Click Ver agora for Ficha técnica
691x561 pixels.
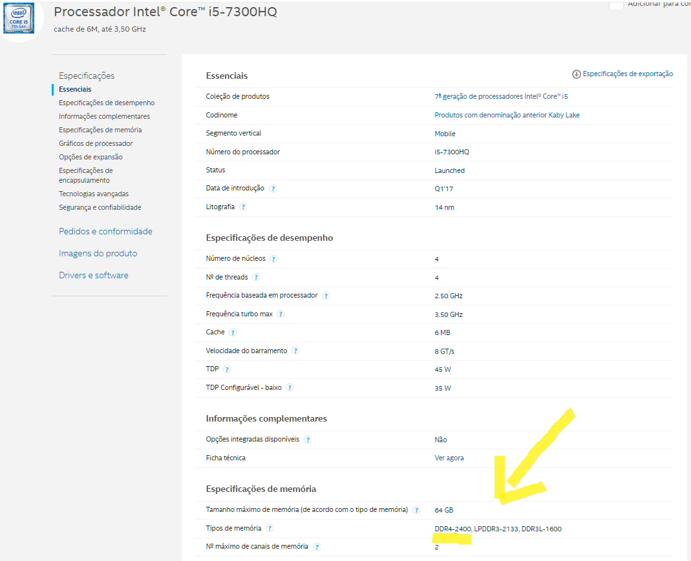449,458
